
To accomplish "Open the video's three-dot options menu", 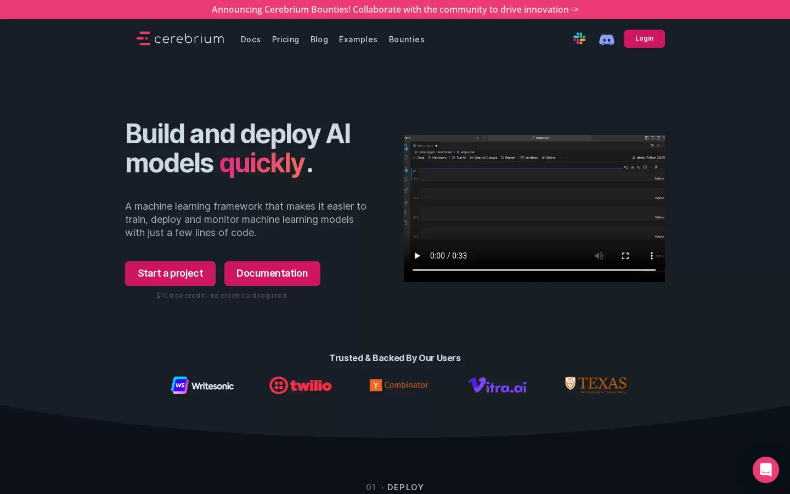I will (x=651, y=256).
